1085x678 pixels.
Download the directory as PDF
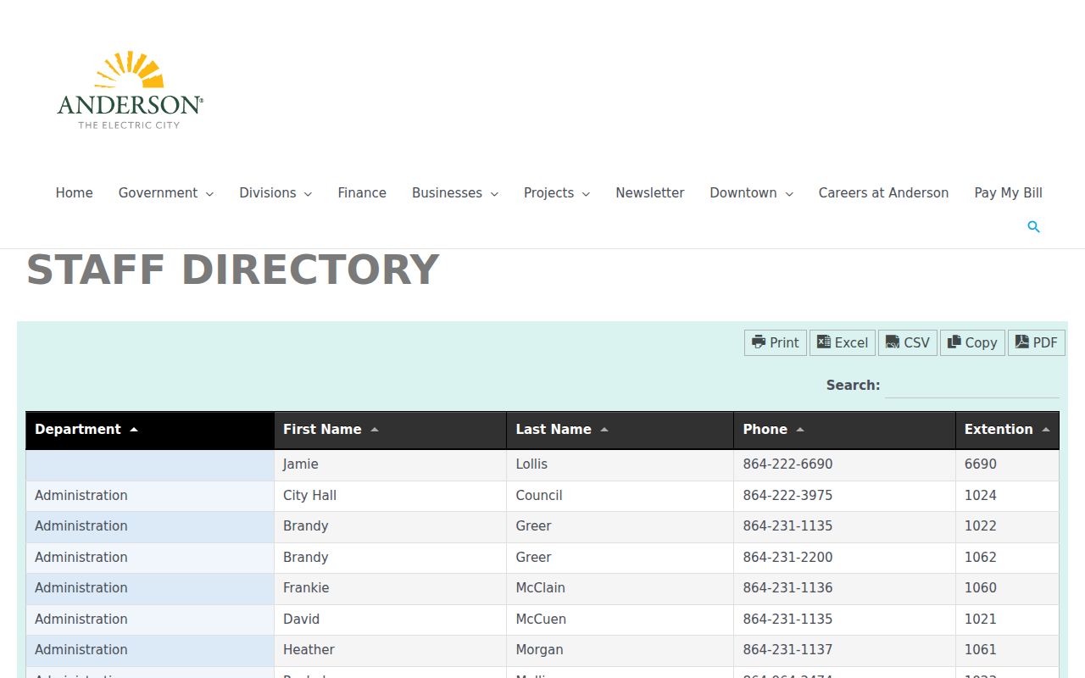click(1037, 342)
